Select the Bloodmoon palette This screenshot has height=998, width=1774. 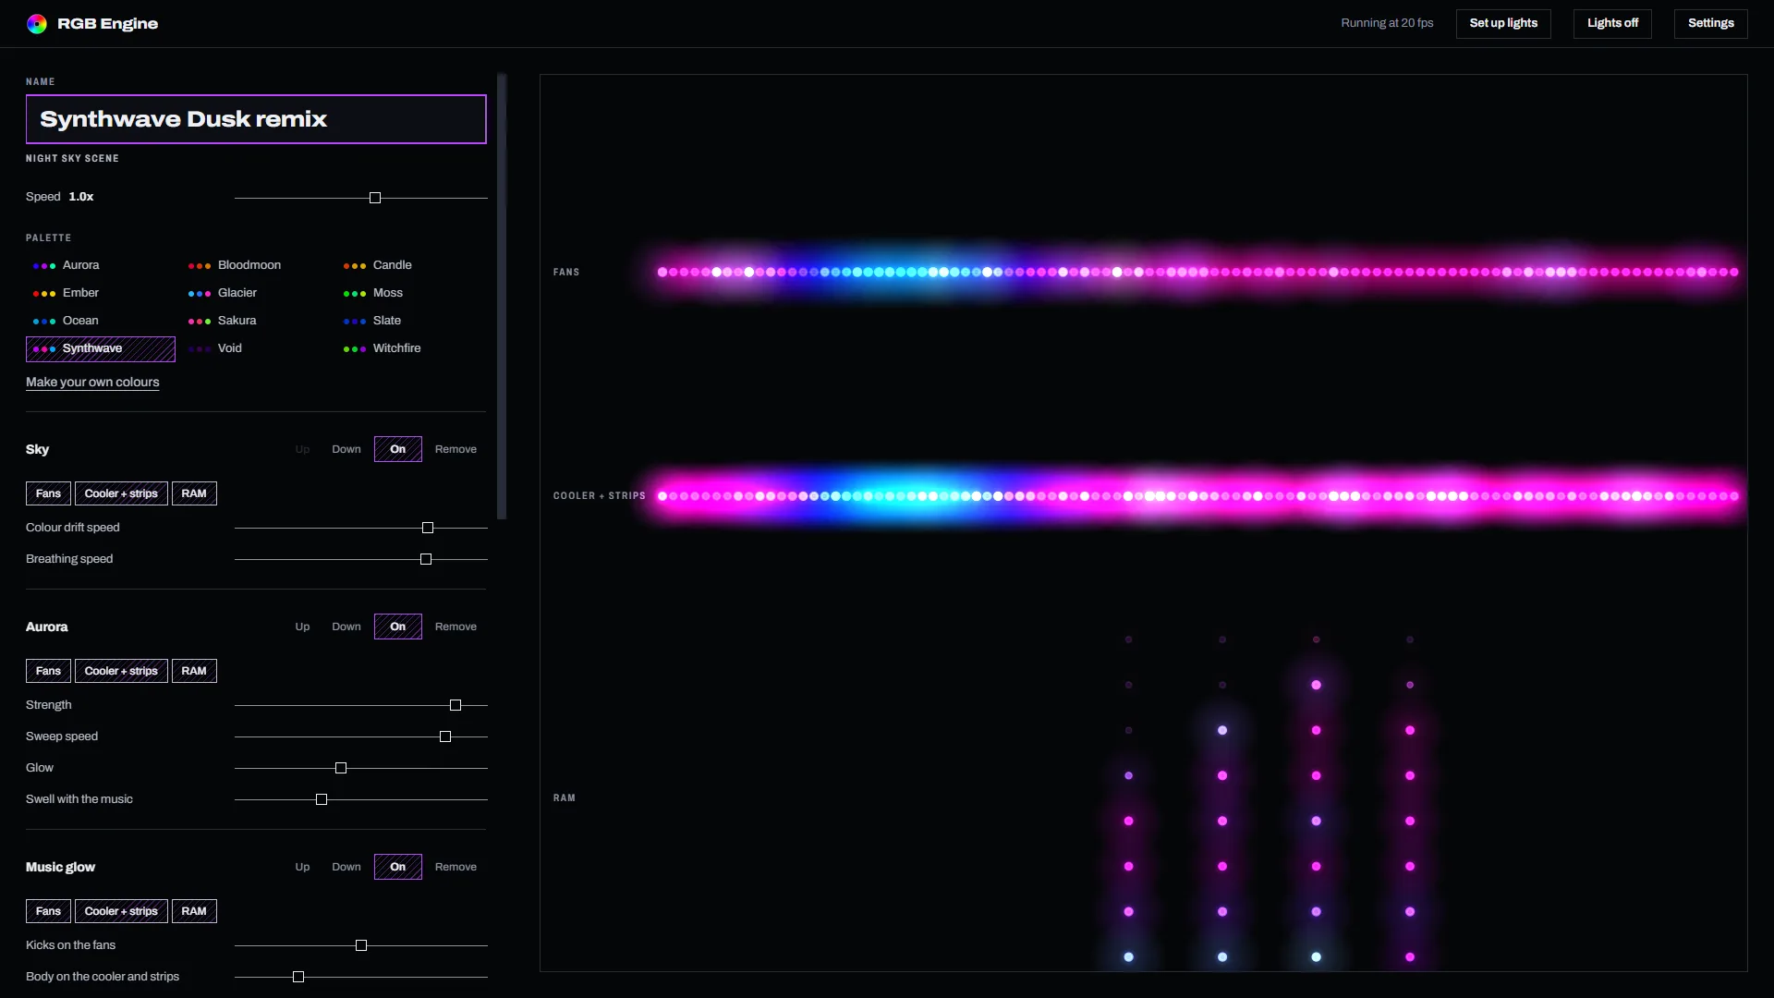[256, 265]
